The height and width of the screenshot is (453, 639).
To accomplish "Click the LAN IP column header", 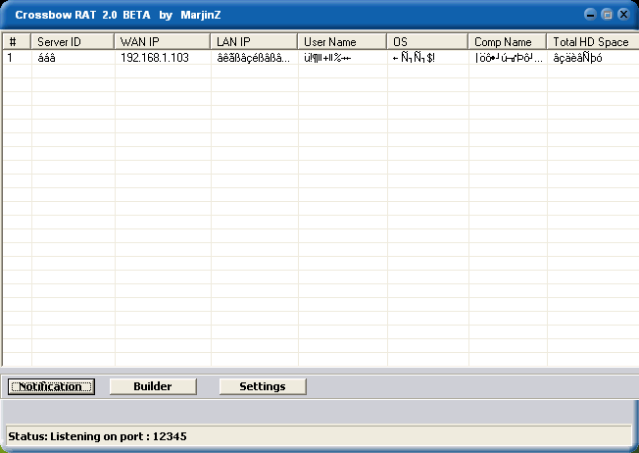I will click(254, 42).
